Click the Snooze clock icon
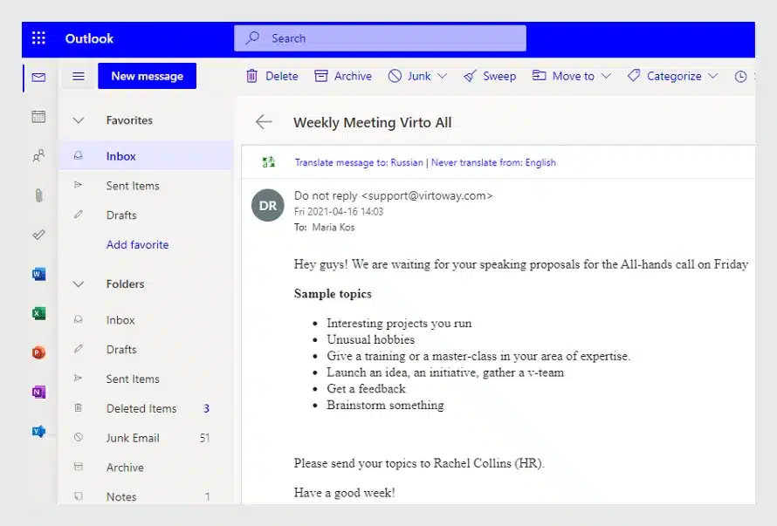The height and width of the screenshot is (526, 777). (x=740, y=76)
